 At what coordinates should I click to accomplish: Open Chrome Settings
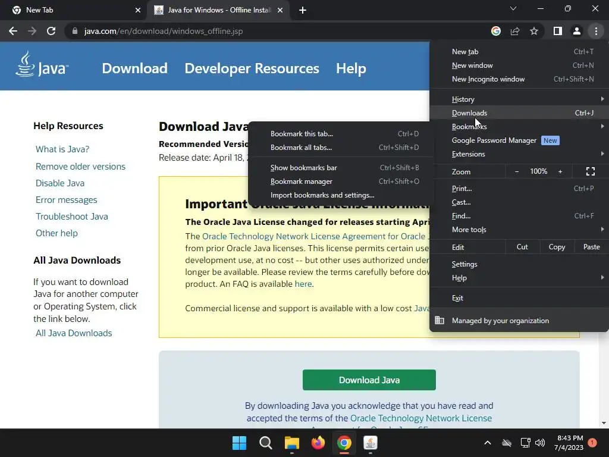coord(519,264)
